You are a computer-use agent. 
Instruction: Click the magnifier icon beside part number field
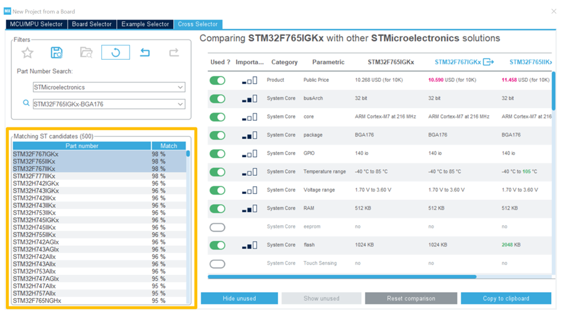tap(26, 104)
